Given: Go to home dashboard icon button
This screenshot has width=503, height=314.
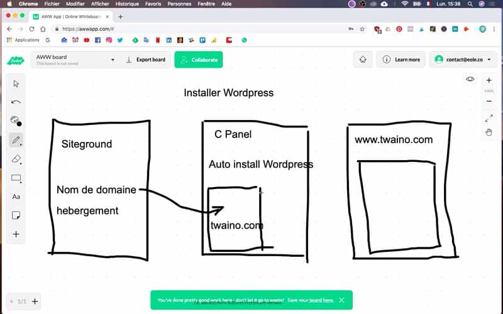Looking at the screenshot, I should point(363,60).
